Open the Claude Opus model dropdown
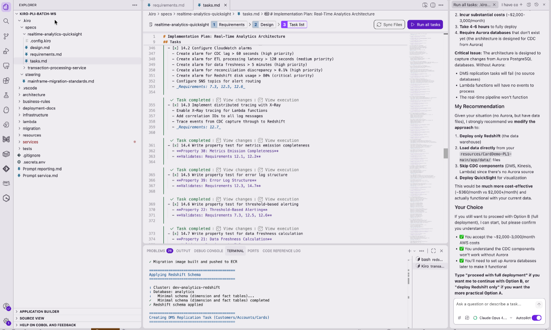The width and height of the screenshot is (551, 330). 495,318
